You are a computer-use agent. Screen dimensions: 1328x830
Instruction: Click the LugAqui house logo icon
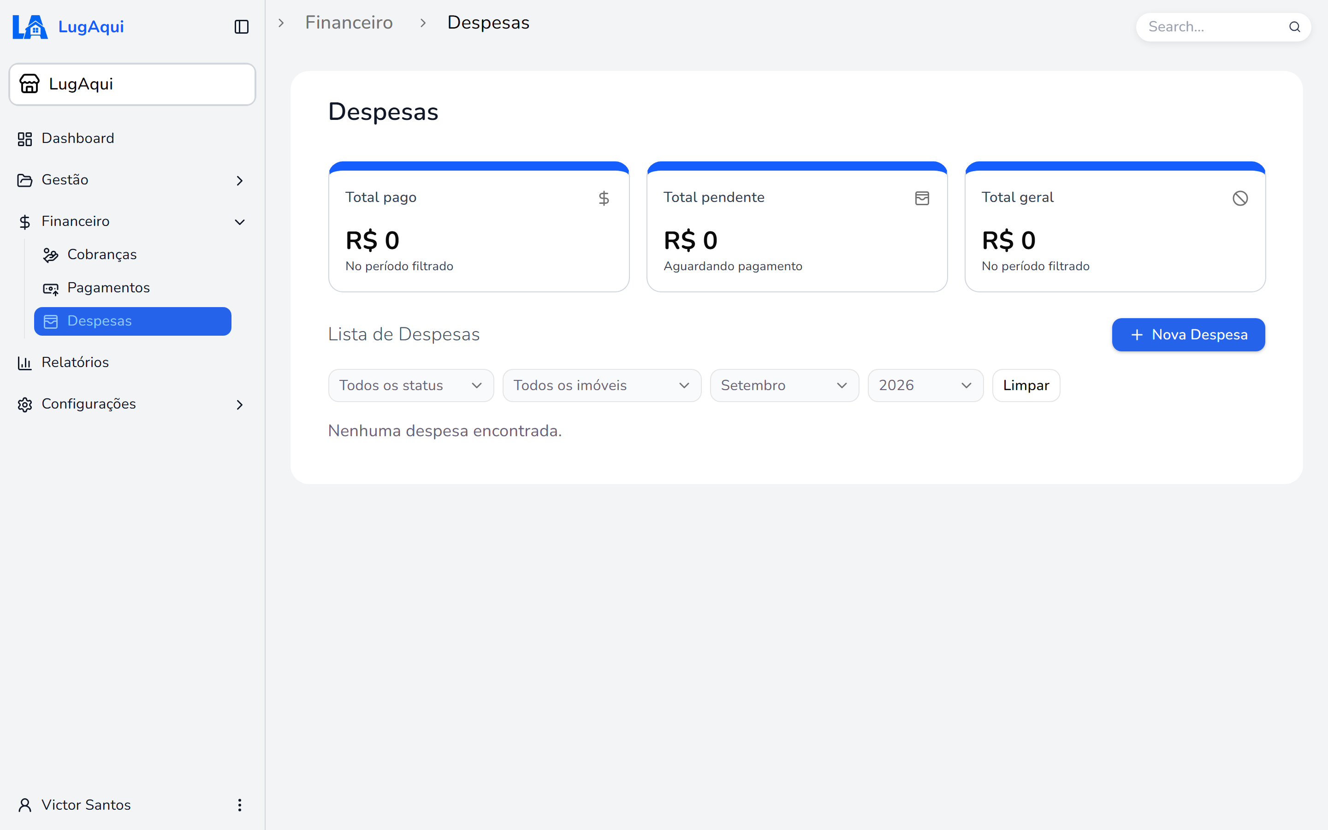click(x=30, y=27)
